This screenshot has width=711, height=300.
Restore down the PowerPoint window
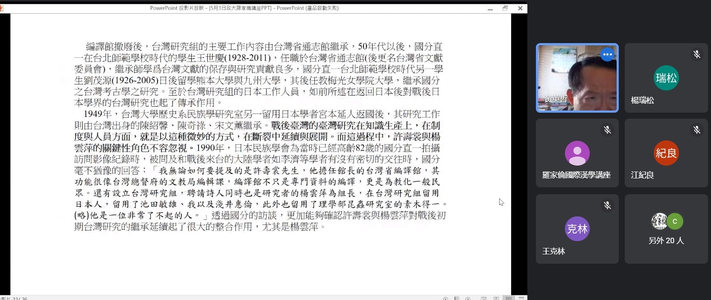(x=505, y=8)
